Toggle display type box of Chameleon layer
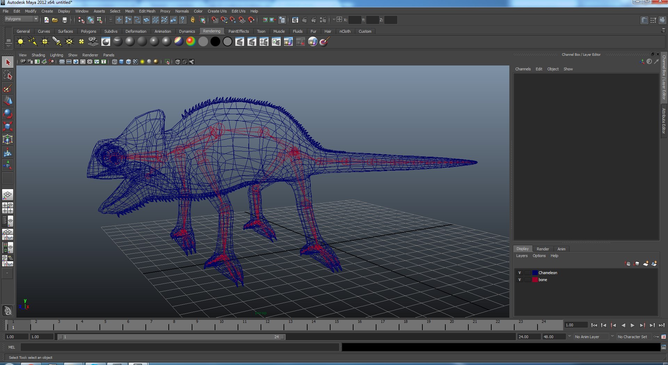This screenshot has height=365, width=668. [x=528, y=273]
